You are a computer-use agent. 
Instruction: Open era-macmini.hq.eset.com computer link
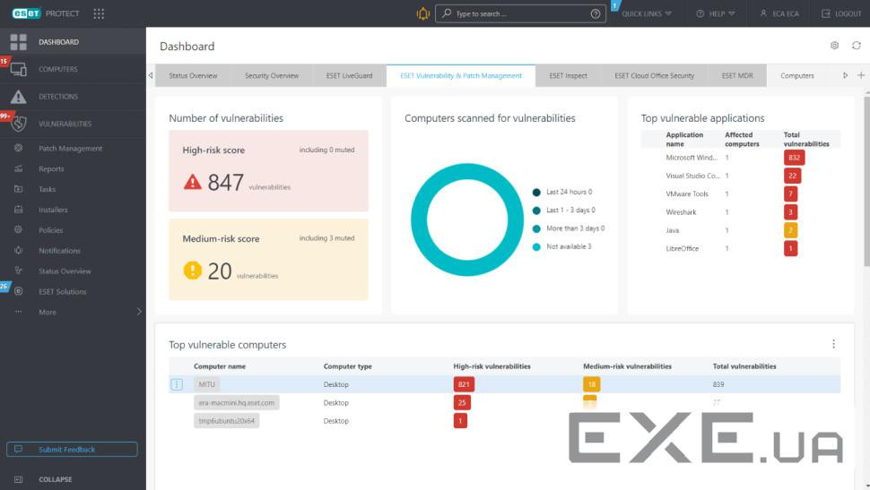pos(237,402)
